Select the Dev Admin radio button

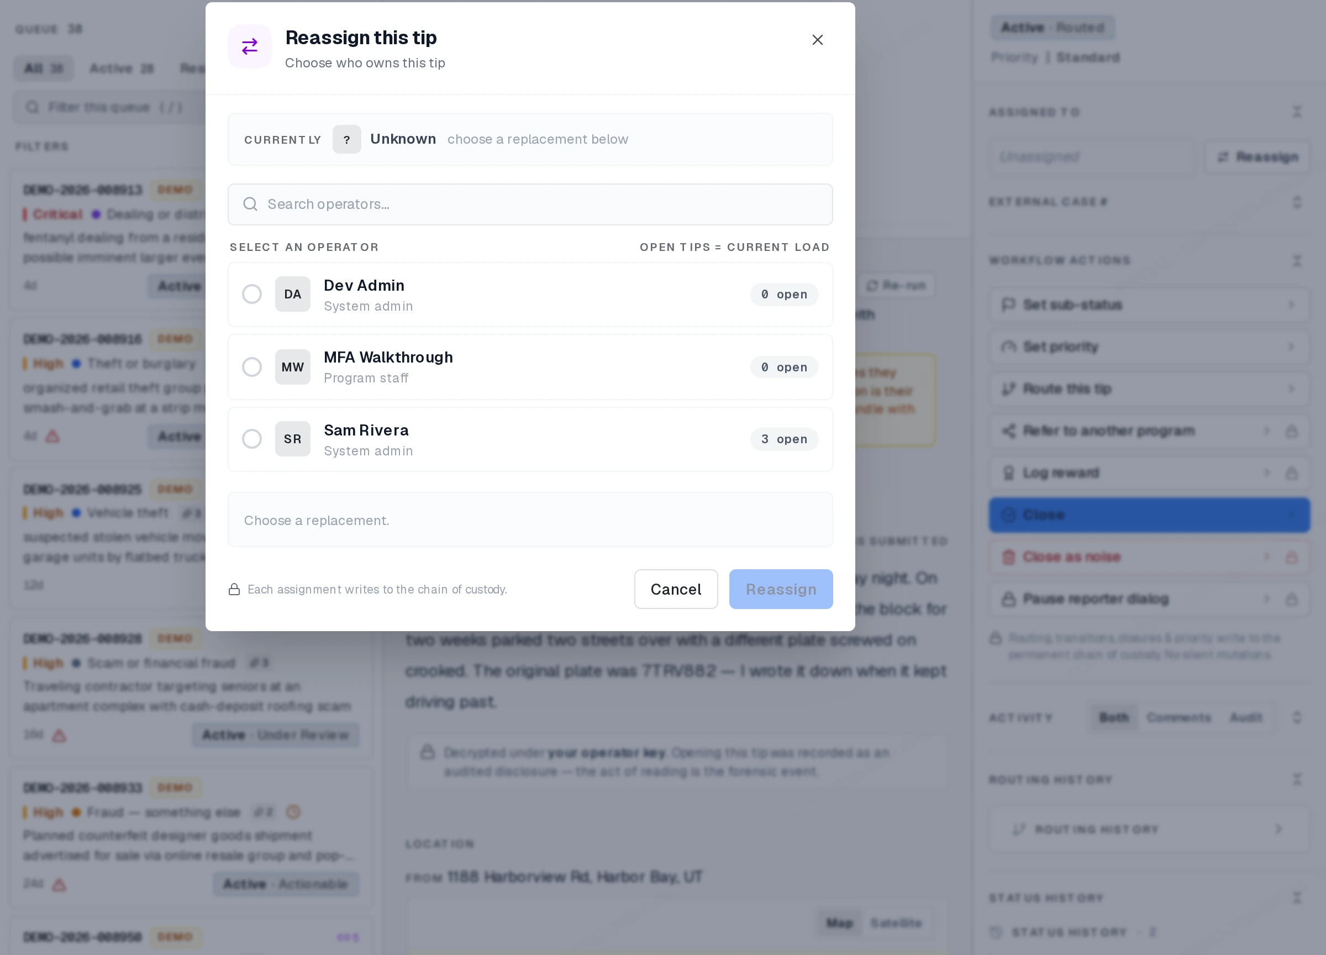tap(252, 294)
